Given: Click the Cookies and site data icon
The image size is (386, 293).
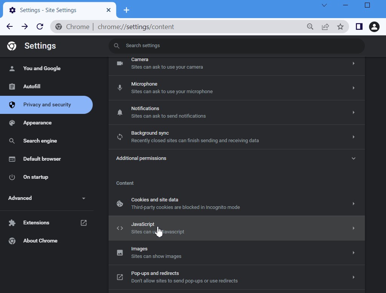Looking at the screenshot, I should pyautogui.click(x=120, y=204).
